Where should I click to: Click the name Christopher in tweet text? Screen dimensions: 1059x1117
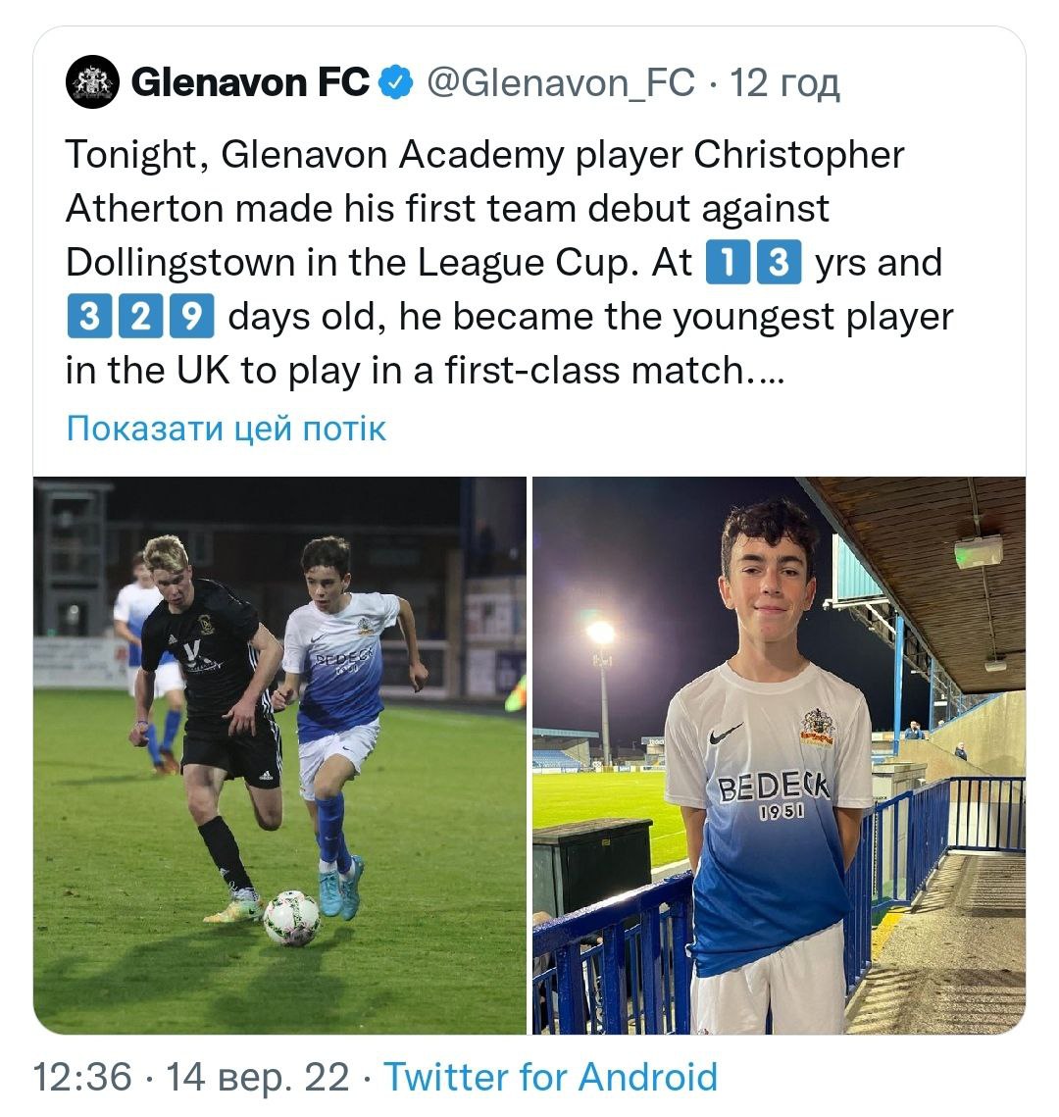798,155
